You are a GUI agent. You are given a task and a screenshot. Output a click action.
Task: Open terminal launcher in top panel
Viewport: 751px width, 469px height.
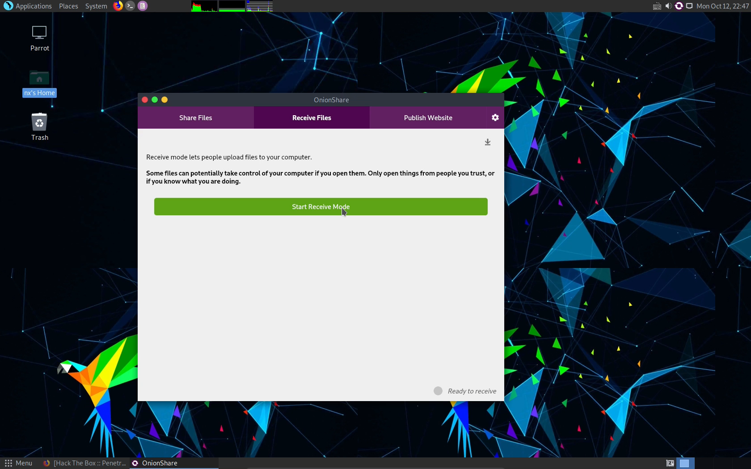coord(130,6)
